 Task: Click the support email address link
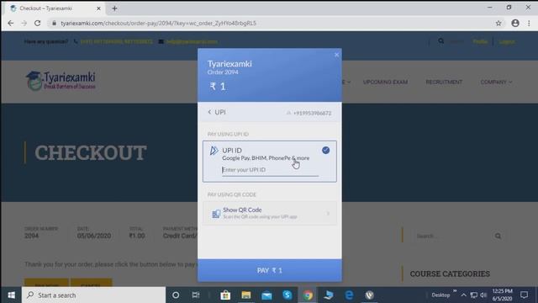[x=192, y=41]
